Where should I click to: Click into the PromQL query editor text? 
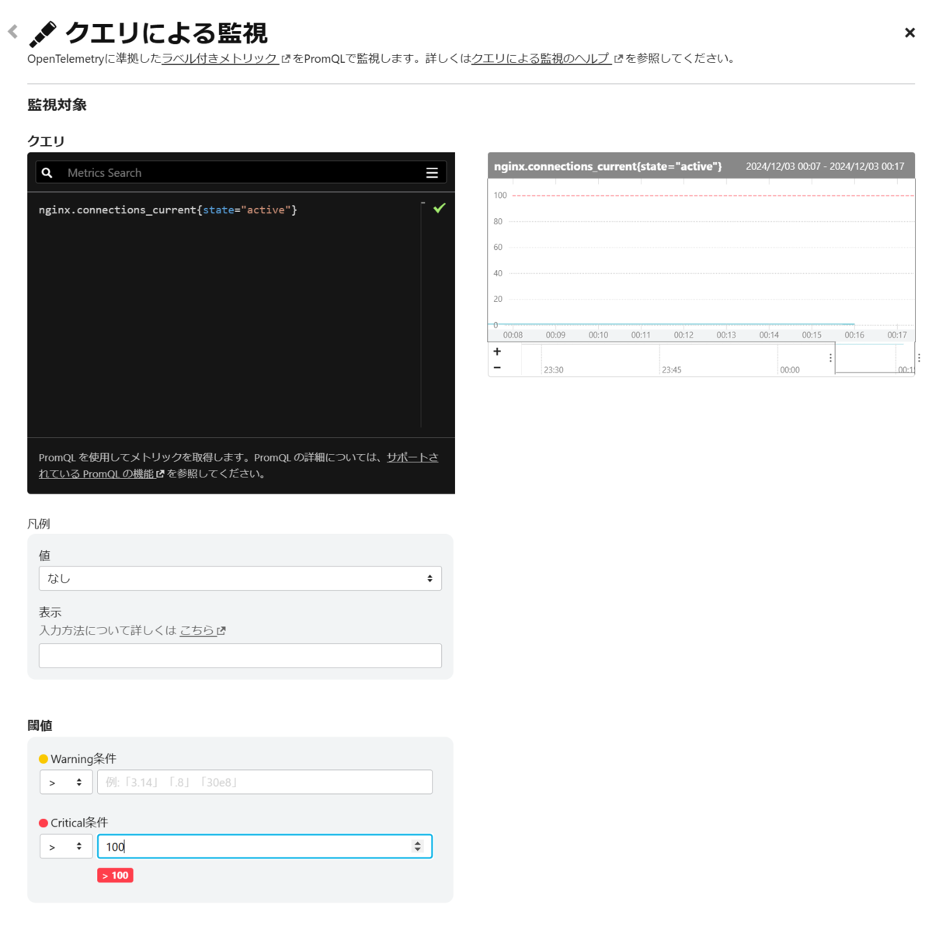point(168,210)
